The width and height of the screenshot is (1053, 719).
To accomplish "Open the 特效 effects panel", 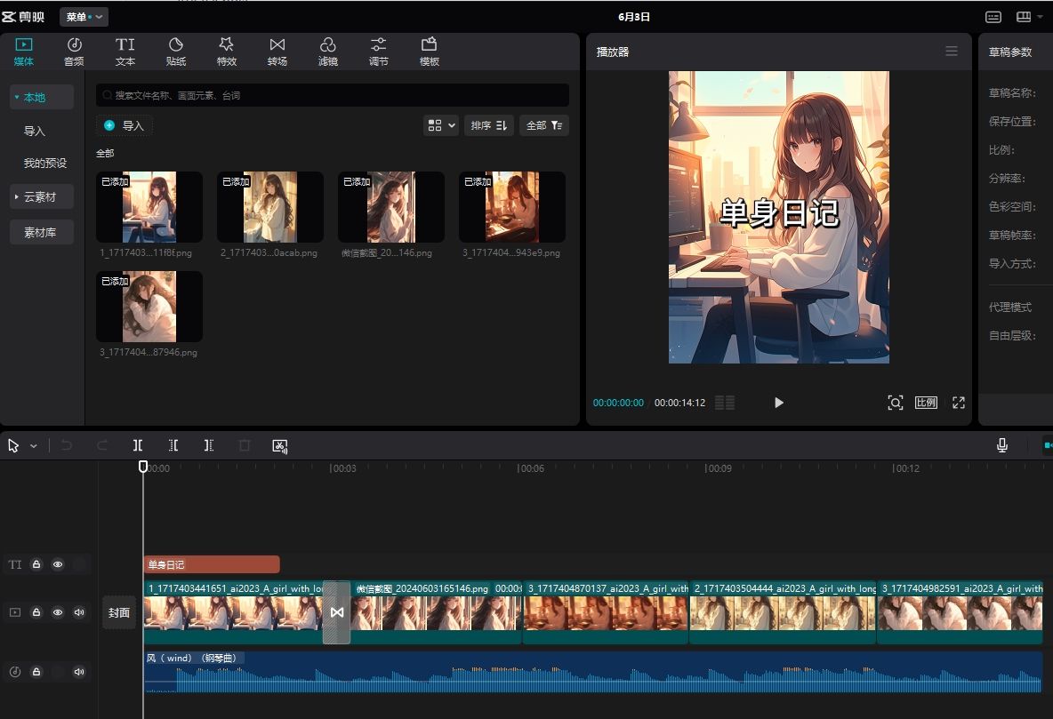I will [x=227, y=52].
